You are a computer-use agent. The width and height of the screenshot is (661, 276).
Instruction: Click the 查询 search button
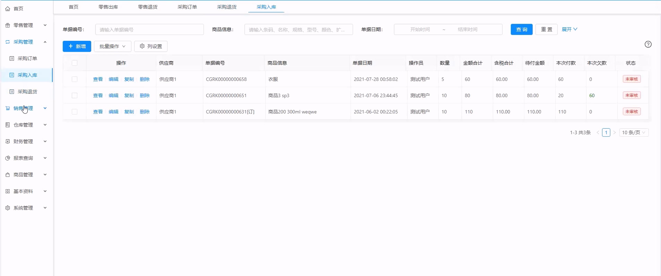click(521, 29)
